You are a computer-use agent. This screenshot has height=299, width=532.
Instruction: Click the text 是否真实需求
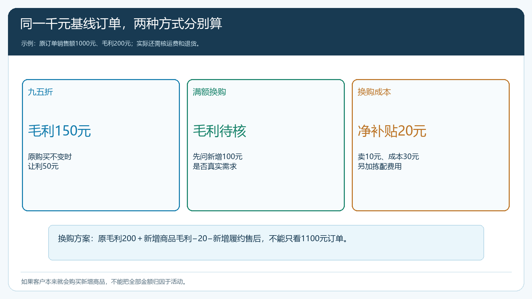click(214, 166)
